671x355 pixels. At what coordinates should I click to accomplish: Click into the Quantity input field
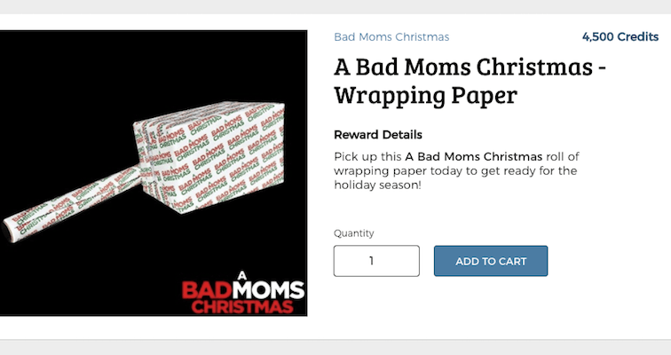coord(376,261)
